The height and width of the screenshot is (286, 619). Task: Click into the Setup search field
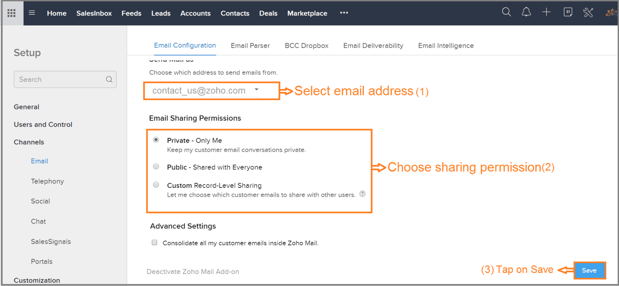coord(65,79)
